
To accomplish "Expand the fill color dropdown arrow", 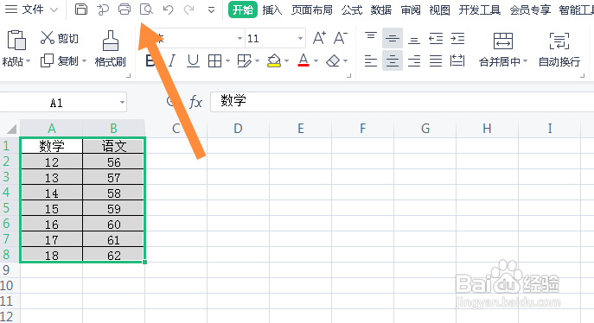I will click(287, 61).
